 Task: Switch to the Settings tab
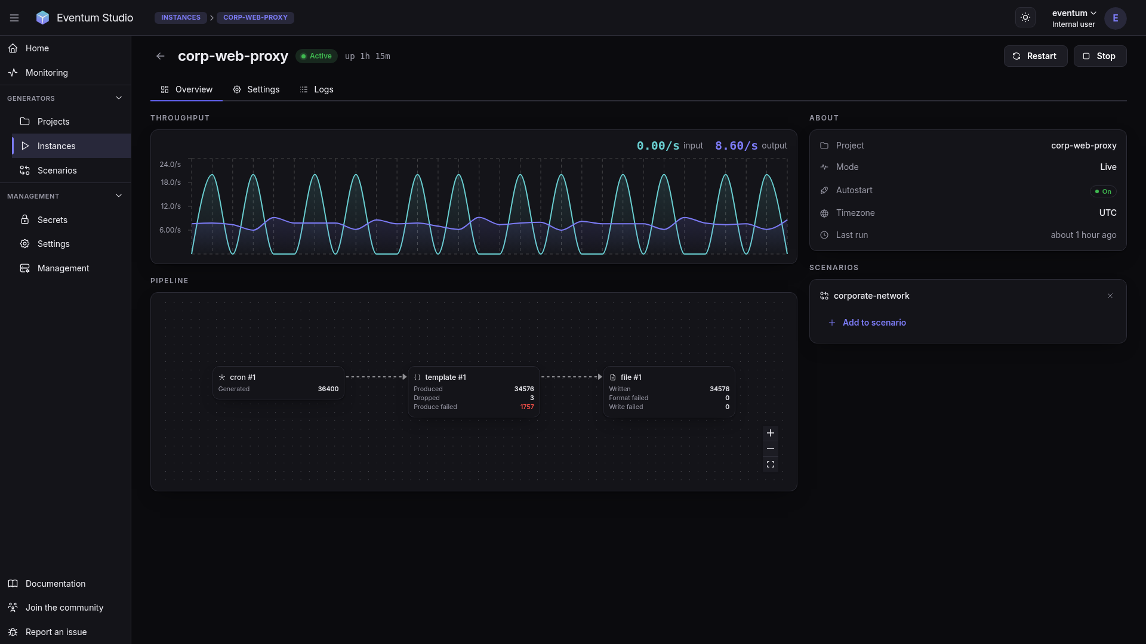click(x=256, y=89)
